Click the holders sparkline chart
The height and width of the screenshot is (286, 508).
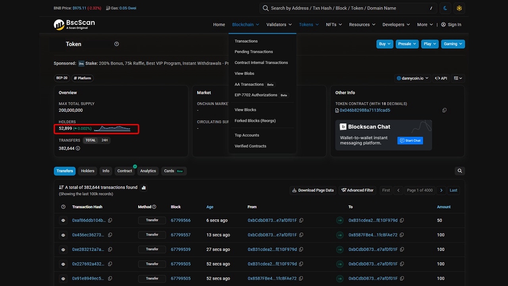coord(112,129)
